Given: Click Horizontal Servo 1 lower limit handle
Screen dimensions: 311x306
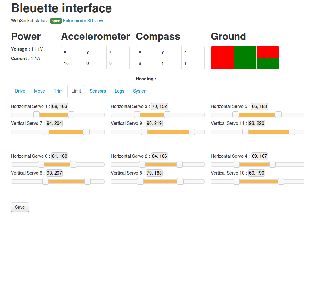Looking at the screenshot, I should [37, 115].
